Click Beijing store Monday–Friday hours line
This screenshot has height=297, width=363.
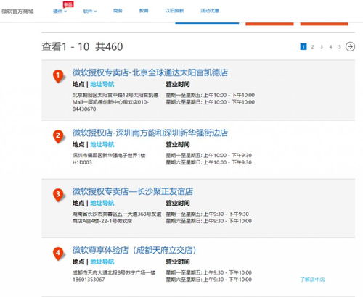tap(210, 95)
